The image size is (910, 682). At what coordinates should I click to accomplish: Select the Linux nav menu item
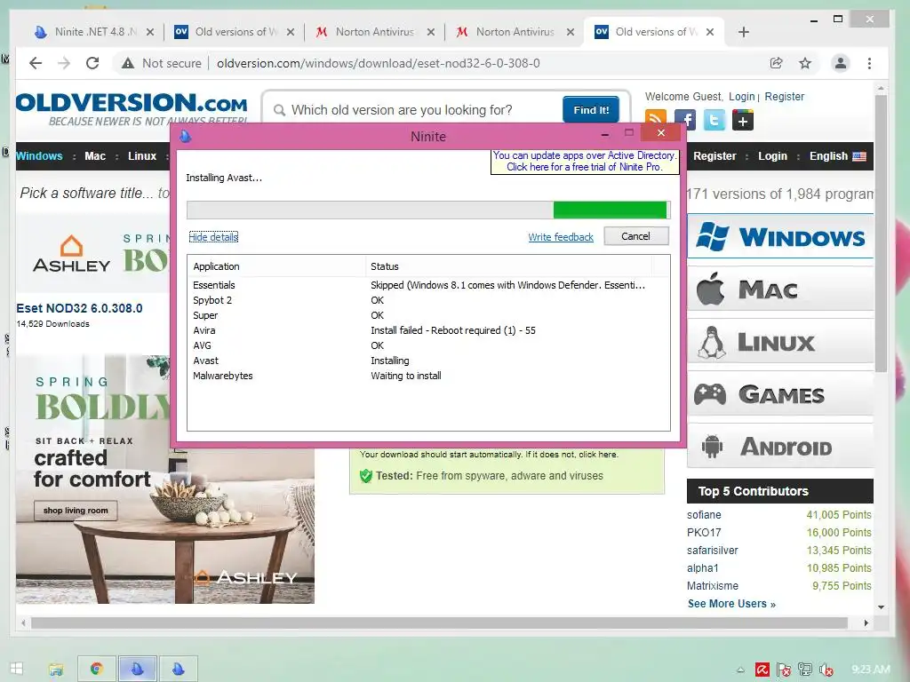142,156
